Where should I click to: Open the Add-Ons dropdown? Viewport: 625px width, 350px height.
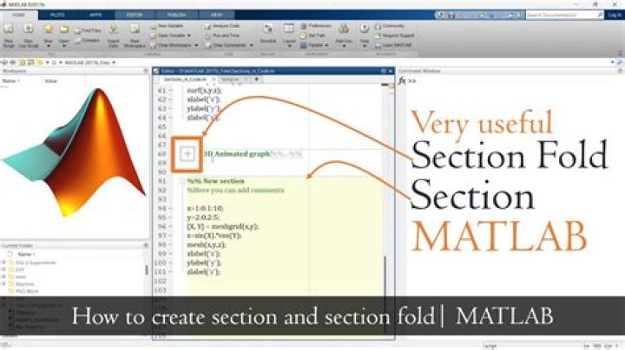tap(344, 46)
